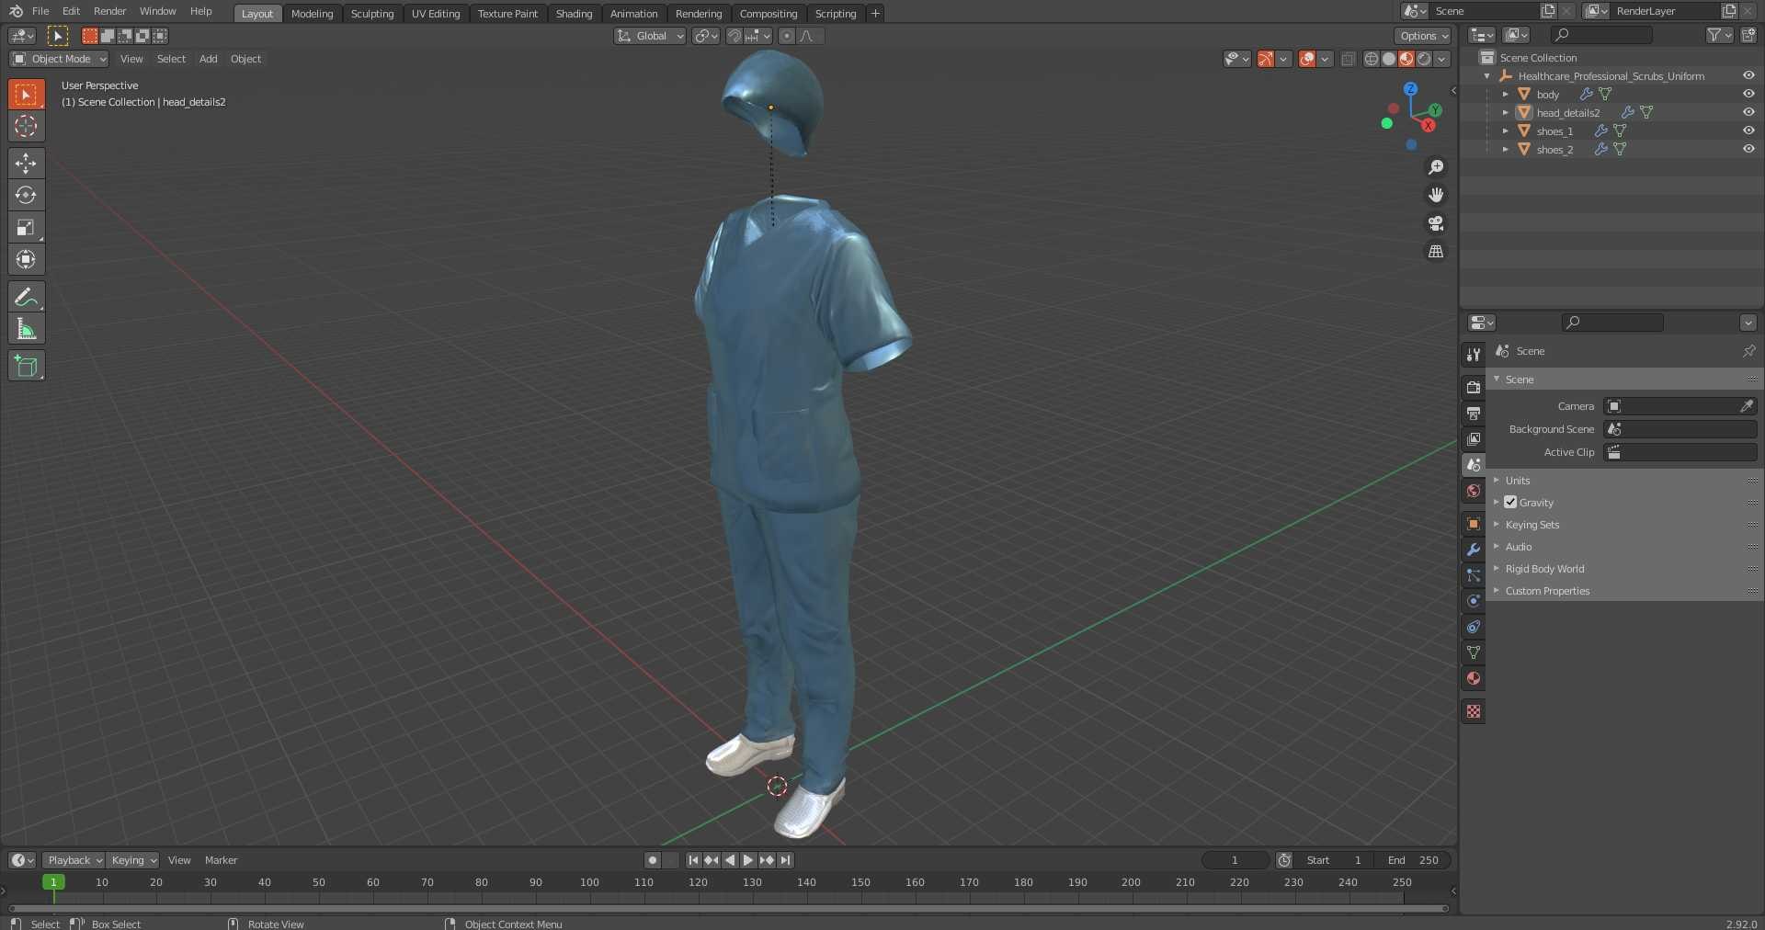Hide shoes_2 object in outliner
The width and height of the screenshot is (1765, 930).
tap(1748, 149)
